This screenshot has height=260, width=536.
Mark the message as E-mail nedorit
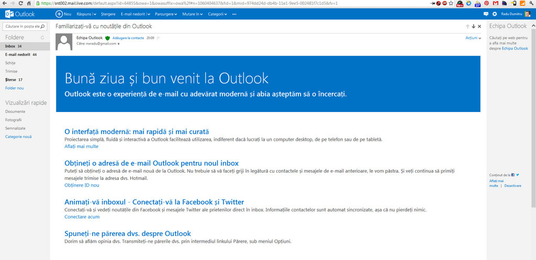(x=133, y=14)
